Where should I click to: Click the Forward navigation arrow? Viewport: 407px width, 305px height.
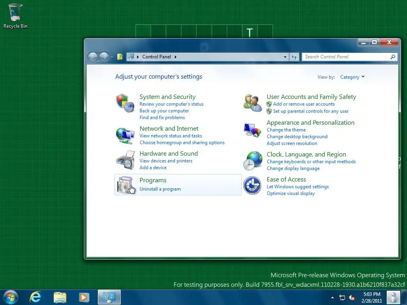(x=104, y=57)
